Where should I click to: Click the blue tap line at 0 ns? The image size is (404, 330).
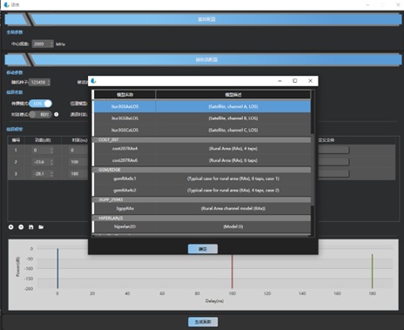click(57, 268)
